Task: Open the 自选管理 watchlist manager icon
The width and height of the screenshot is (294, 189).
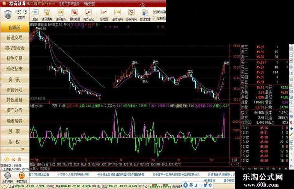Action: tap(145, 12)
